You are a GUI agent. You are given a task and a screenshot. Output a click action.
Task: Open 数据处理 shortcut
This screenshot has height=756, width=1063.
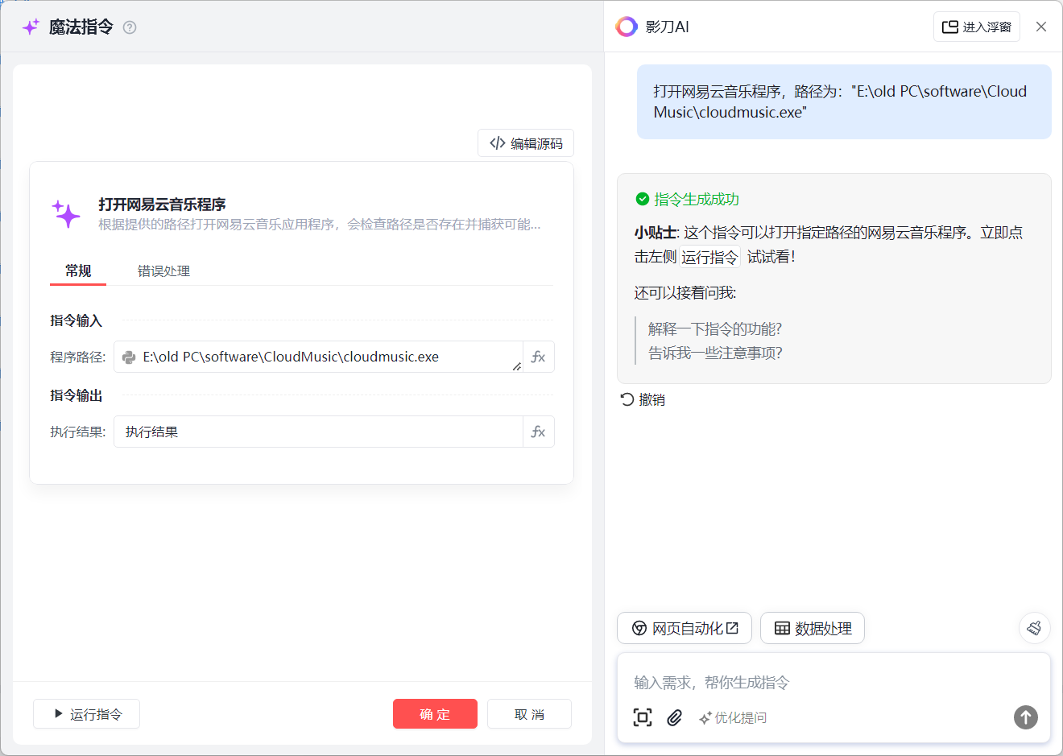click(x=813, y=628)
